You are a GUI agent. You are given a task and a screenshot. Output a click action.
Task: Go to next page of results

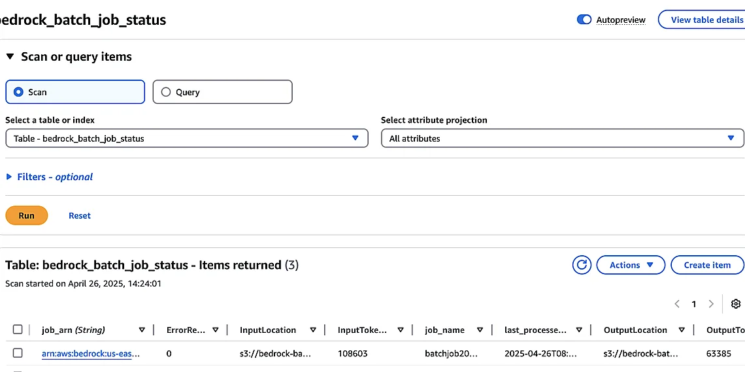[x=711, y=303]
